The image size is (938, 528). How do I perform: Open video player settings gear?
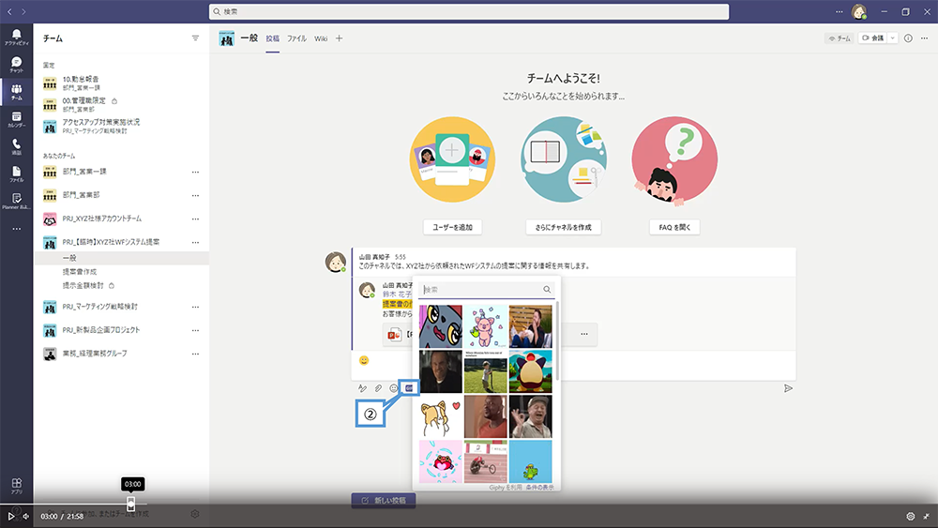click(x=911, y=516)
